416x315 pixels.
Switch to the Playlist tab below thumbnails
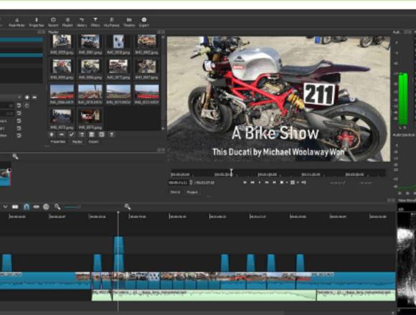(77, 142)
